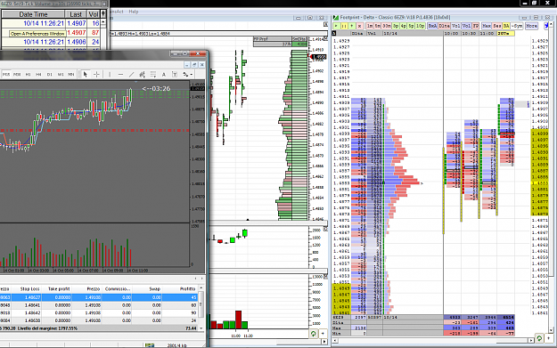This screenshot has height=348, width=557.
Task: Open the Help menu in background window
Action: [134, 12]
